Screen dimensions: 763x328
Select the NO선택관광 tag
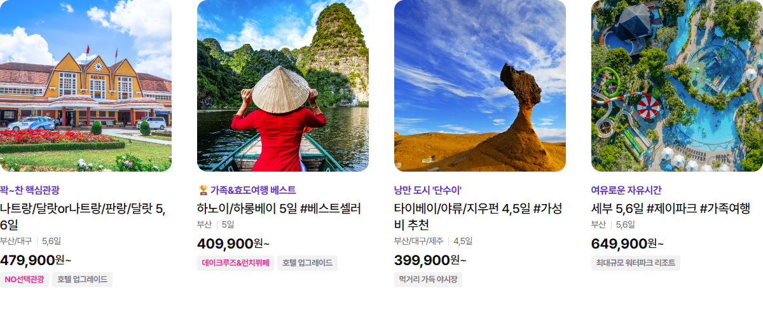tap(24, 280)
